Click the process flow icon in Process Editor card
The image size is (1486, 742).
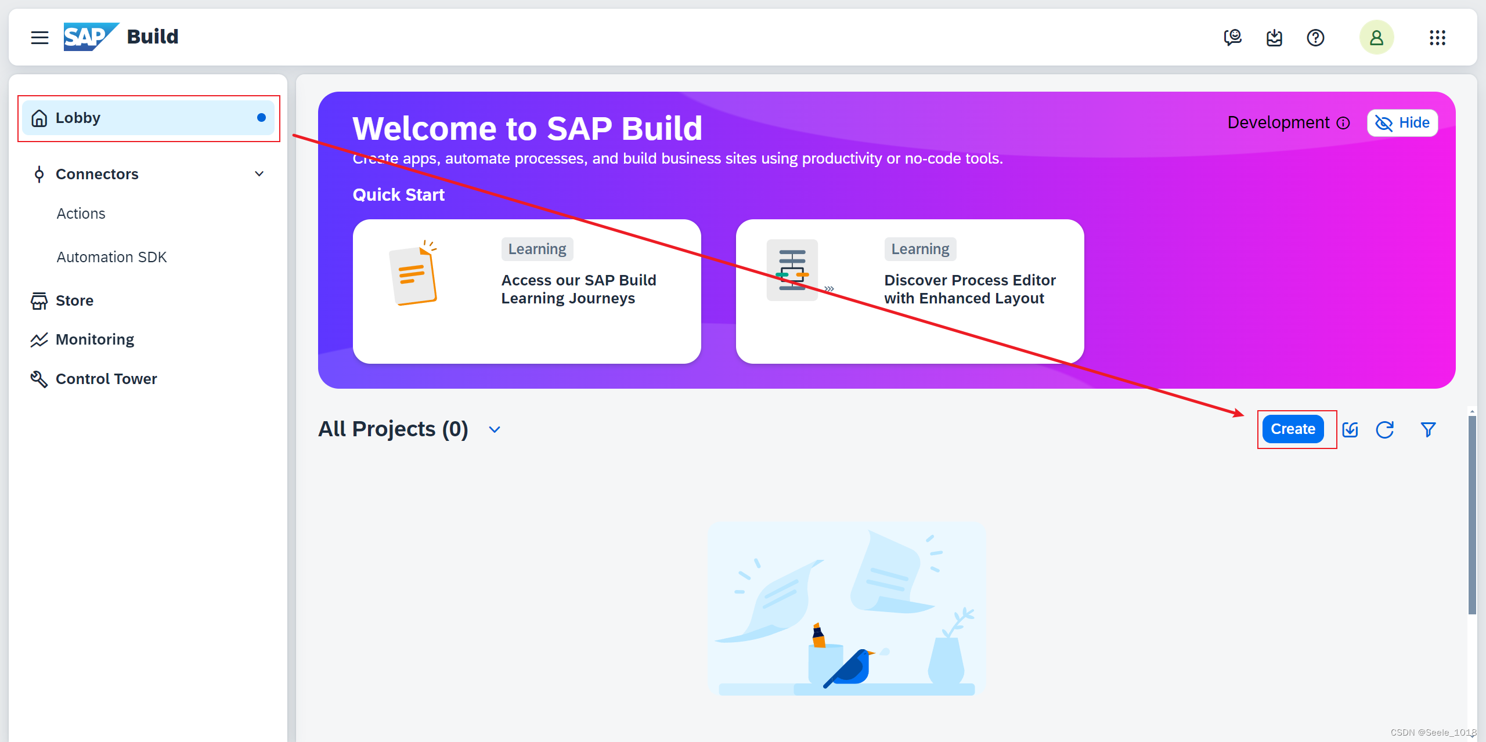[x=792, y=270]
